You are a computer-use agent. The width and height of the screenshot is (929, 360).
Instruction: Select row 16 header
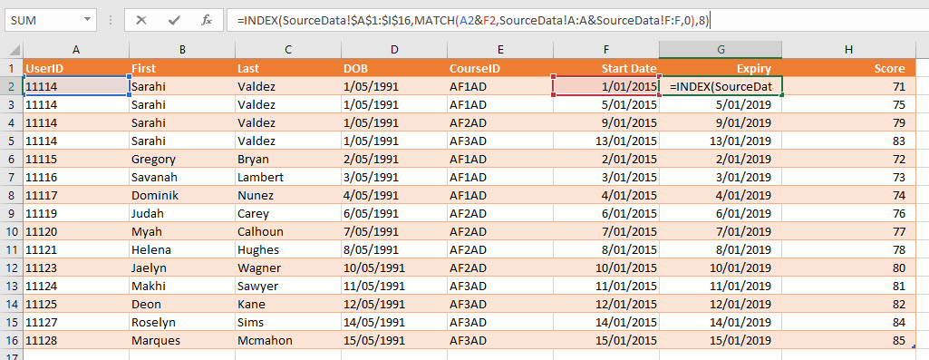coord(11,340)
